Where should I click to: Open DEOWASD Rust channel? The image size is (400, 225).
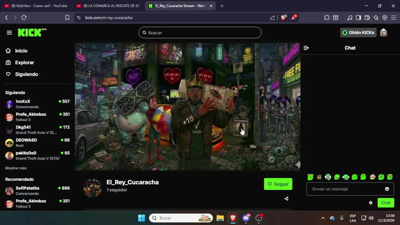[37, 142]
